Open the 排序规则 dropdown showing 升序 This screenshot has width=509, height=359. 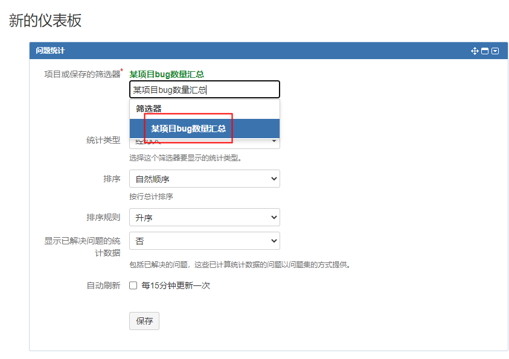204,217
